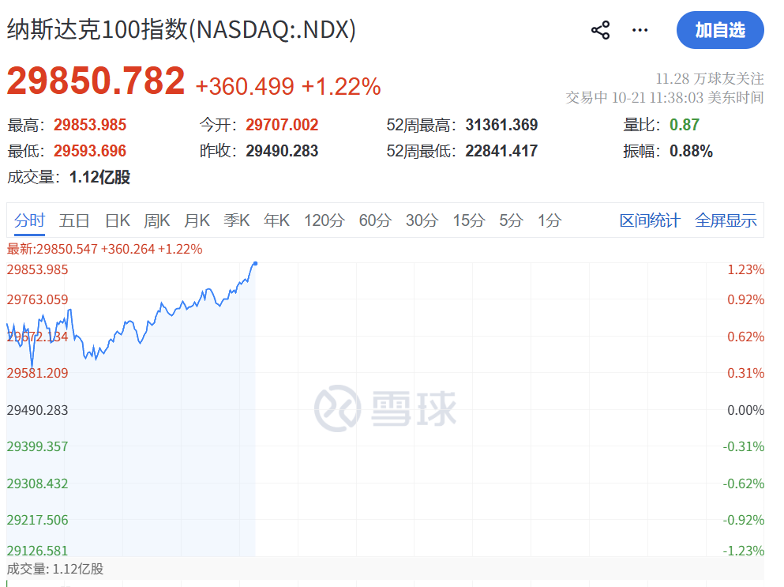Click the 29763.059 y-axis label
The width and height of the screenshot is (784, 587).
[x=37, y=299]
